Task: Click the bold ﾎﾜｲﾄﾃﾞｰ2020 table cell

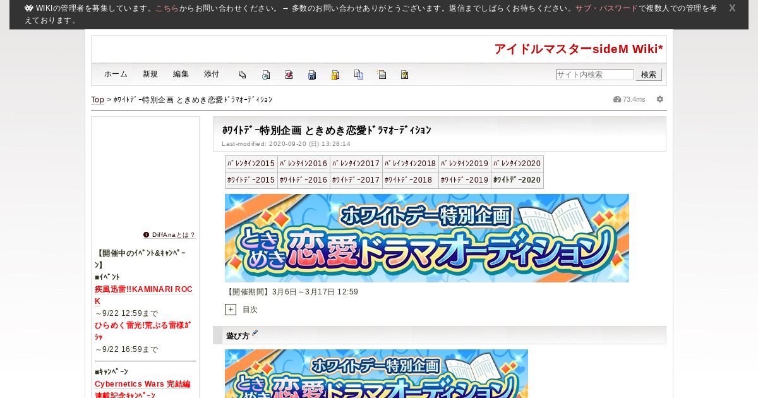Action: [517, 180]
